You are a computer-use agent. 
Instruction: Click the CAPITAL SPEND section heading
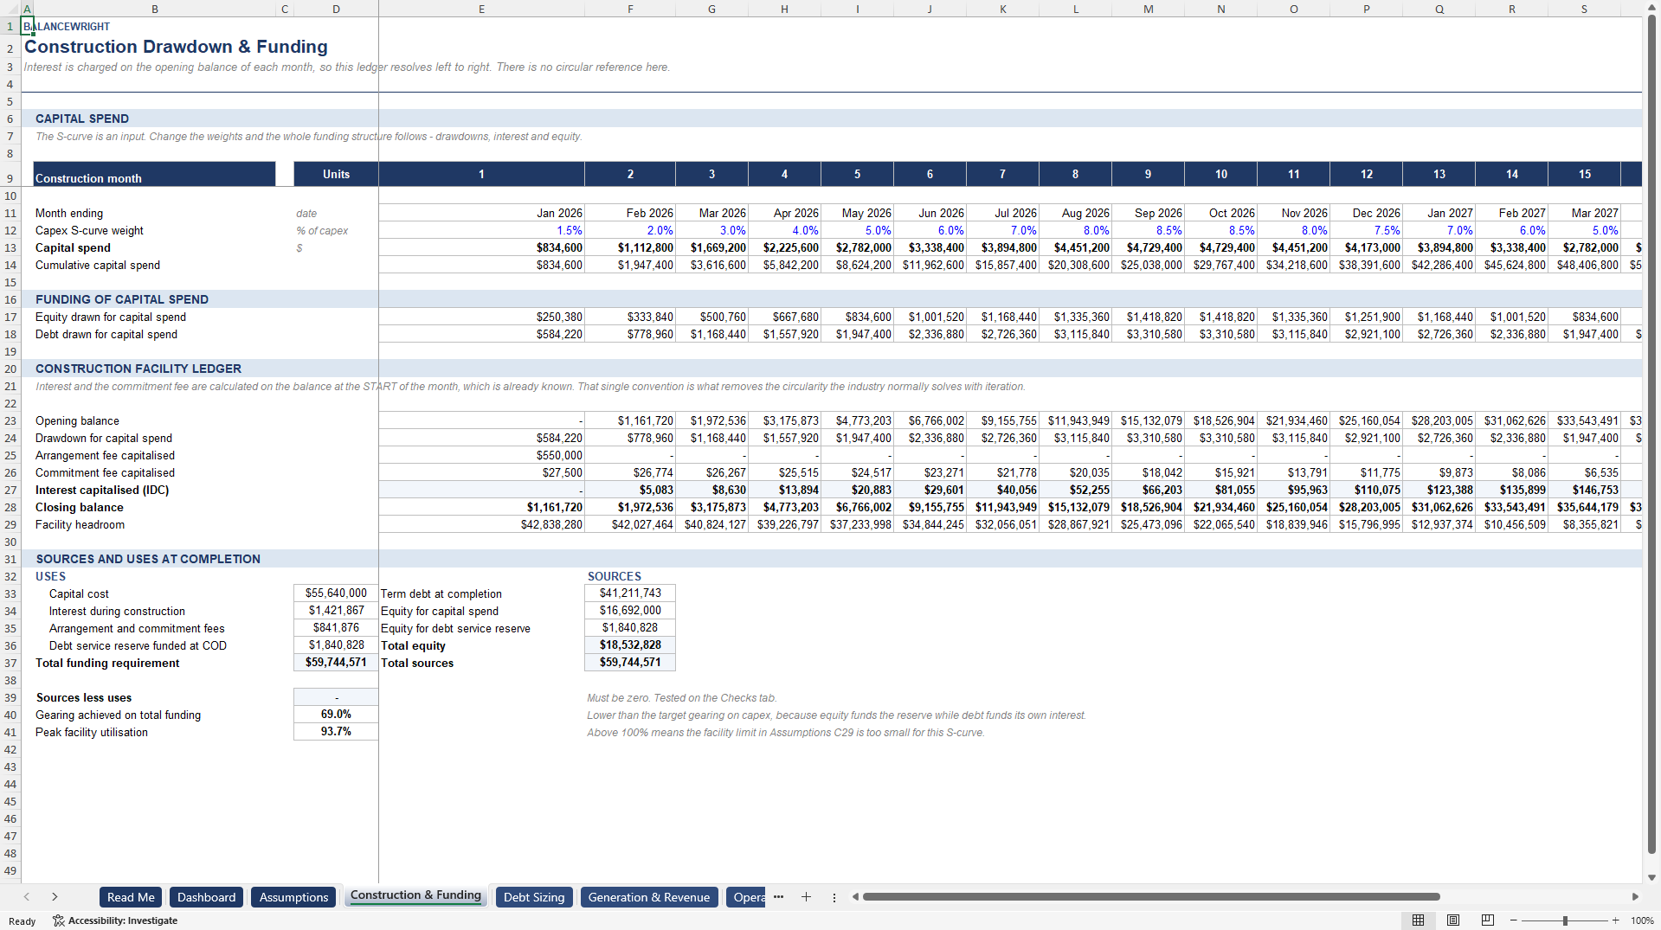coord(82,119)
